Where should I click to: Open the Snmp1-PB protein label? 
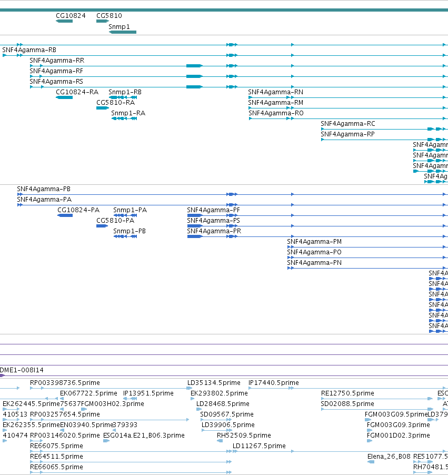[x=130, y=231]
